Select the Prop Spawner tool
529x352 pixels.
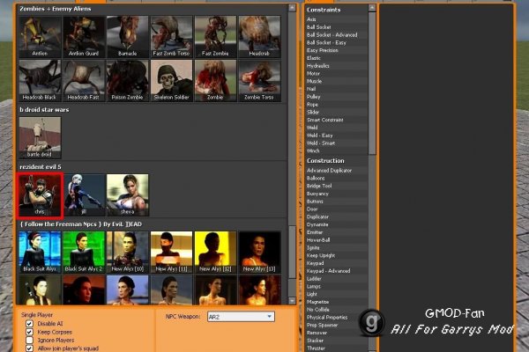click(x=337, y=325)
